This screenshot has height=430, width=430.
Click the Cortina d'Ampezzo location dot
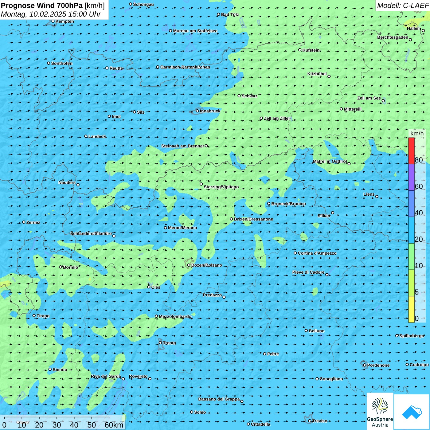coord(295,253)
